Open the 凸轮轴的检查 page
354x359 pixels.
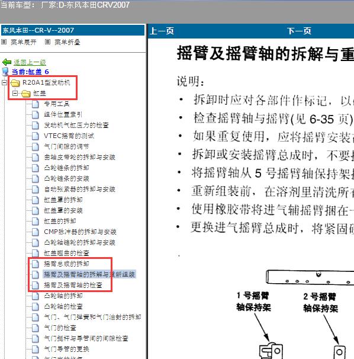point(63,306)
